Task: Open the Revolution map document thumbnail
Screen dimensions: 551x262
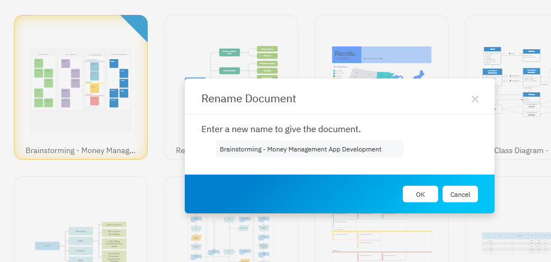Action: click(x=382, y=61)
